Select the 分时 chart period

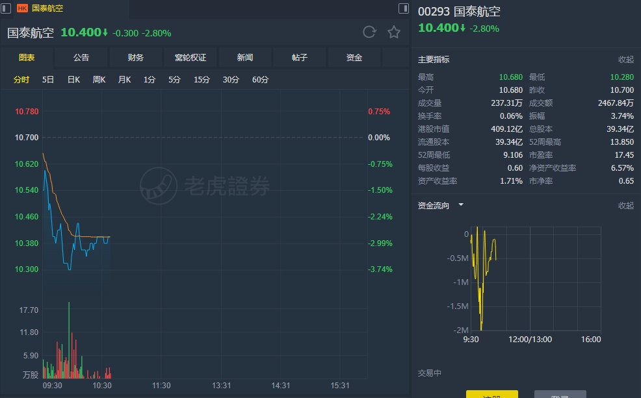[21, 80]
